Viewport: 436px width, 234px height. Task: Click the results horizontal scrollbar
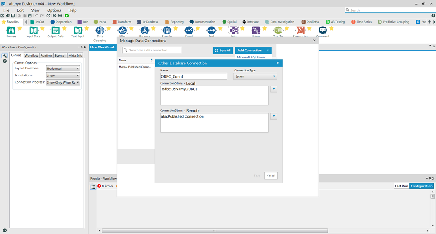click(215, 231)
